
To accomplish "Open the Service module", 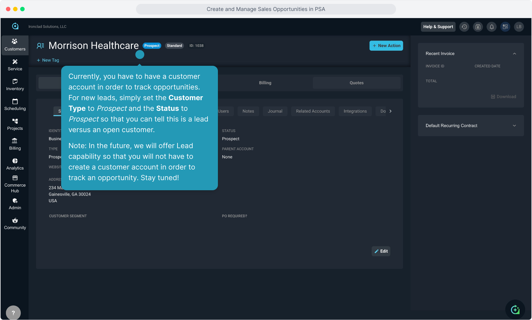I will click(x=15, y=65).
